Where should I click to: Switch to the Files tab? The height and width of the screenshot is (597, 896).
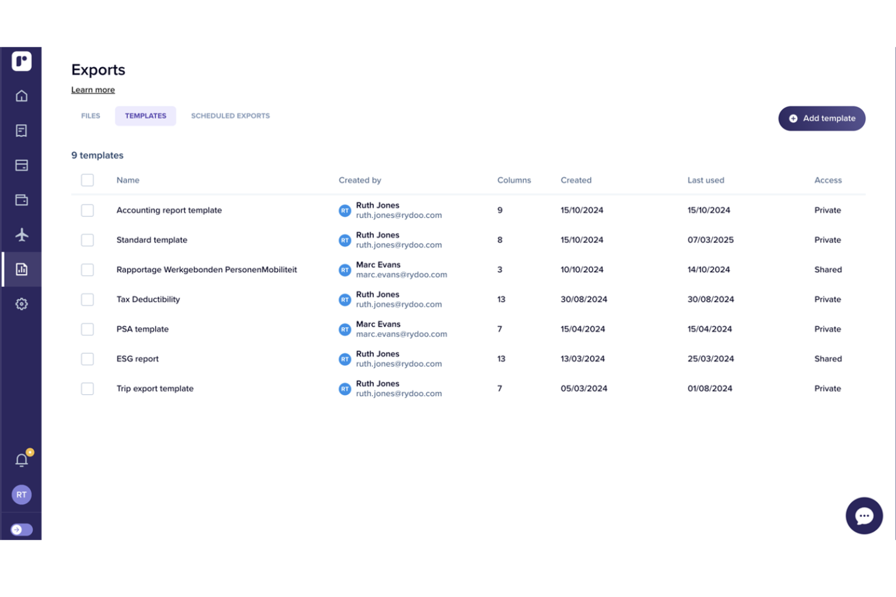click(x=90, y=116)
